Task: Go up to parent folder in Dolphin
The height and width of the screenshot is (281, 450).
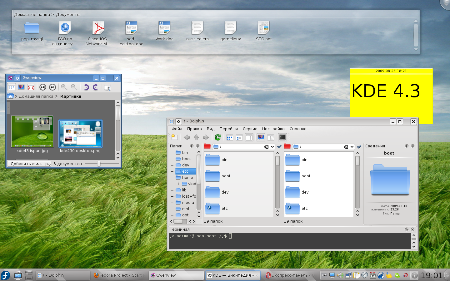Action: [x=196, y=137]
